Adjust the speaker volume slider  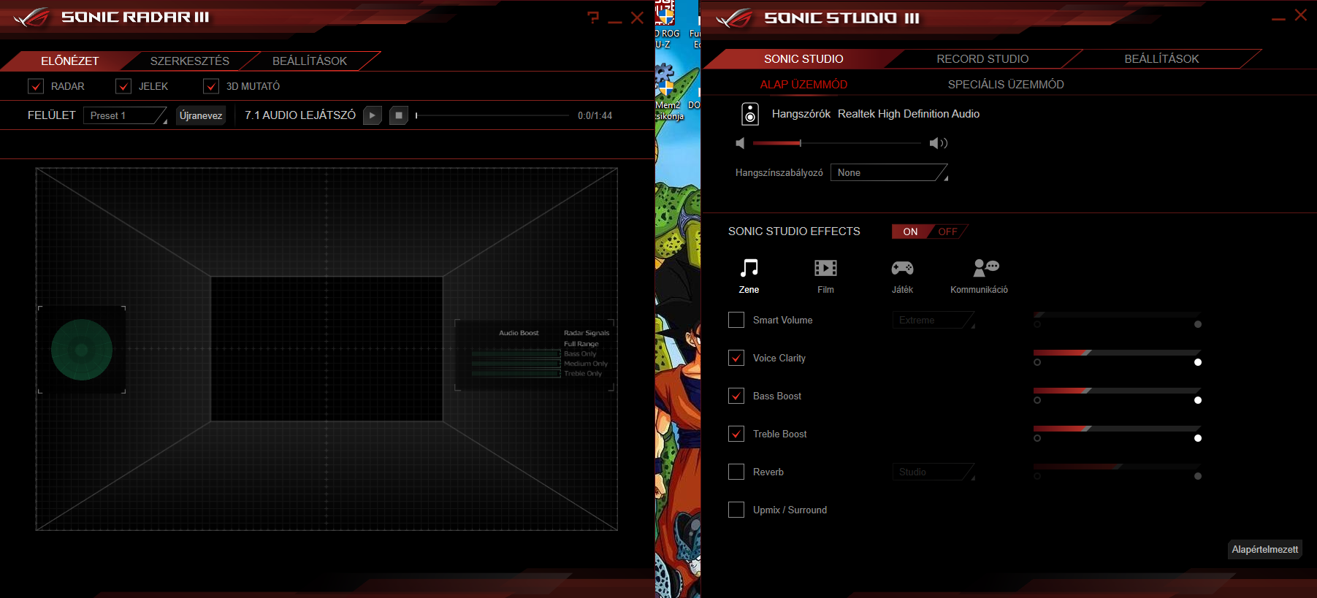pos(837,143)
